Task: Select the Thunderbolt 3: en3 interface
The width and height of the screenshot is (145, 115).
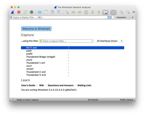Action: tap(72, 75)
